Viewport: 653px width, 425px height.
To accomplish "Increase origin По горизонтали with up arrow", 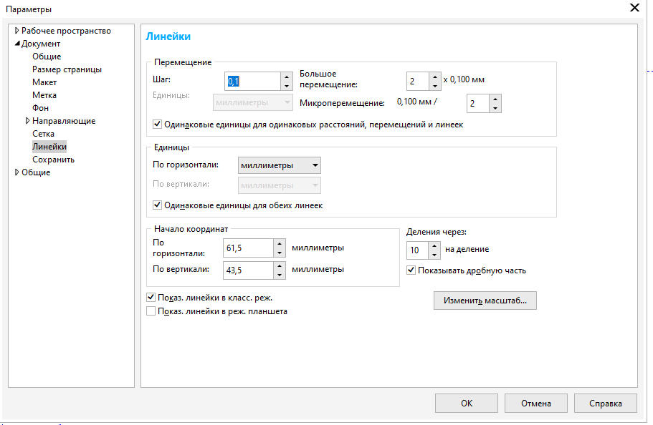I will coord(280,244).
